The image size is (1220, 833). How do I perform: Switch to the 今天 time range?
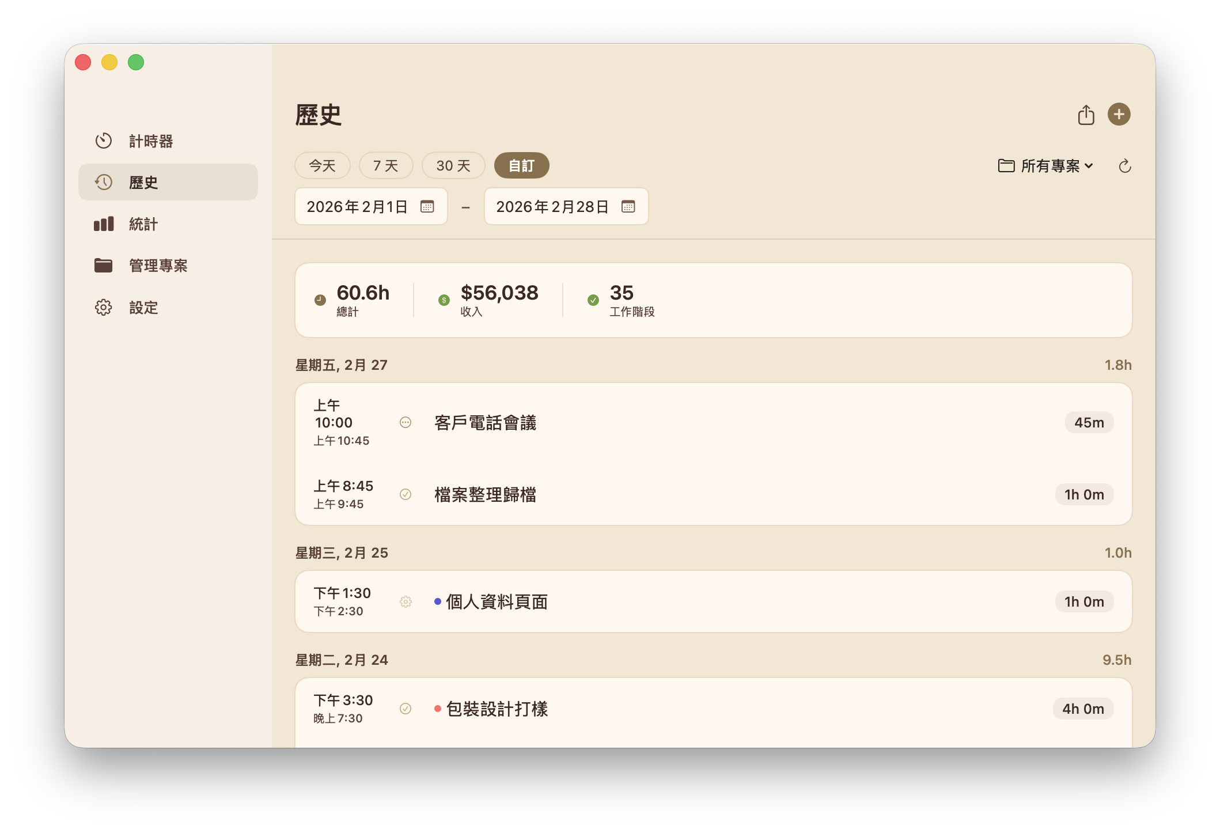(322, 165)
